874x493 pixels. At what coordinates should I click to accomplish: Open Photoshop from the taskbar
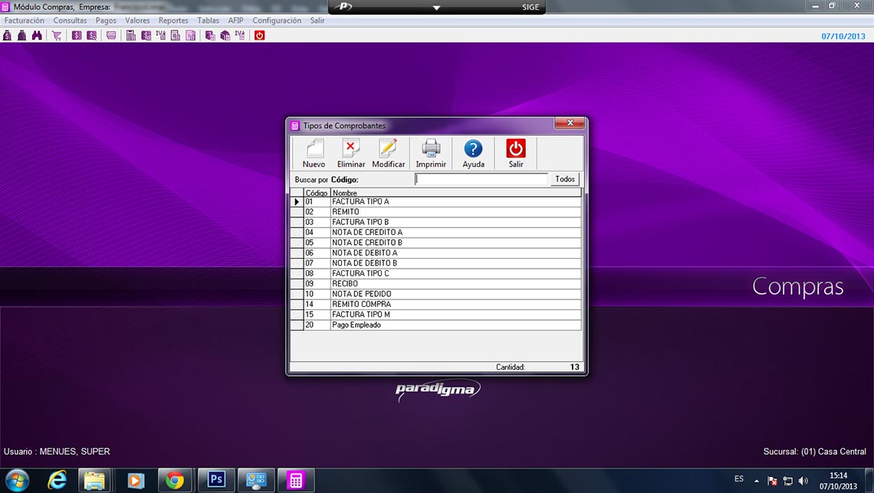215,480
